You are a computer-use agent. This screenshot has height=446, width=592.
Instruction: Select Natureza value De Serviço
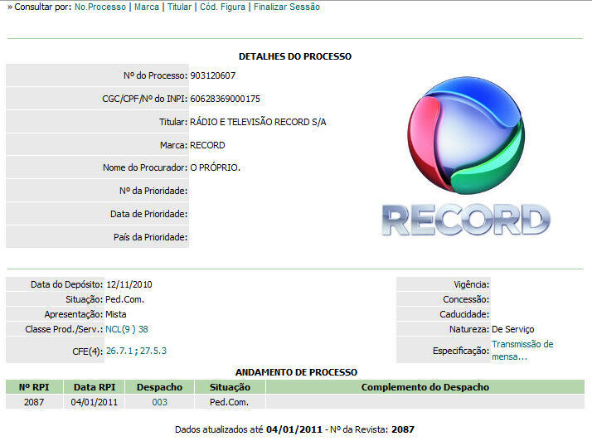(x=512, y=329)
